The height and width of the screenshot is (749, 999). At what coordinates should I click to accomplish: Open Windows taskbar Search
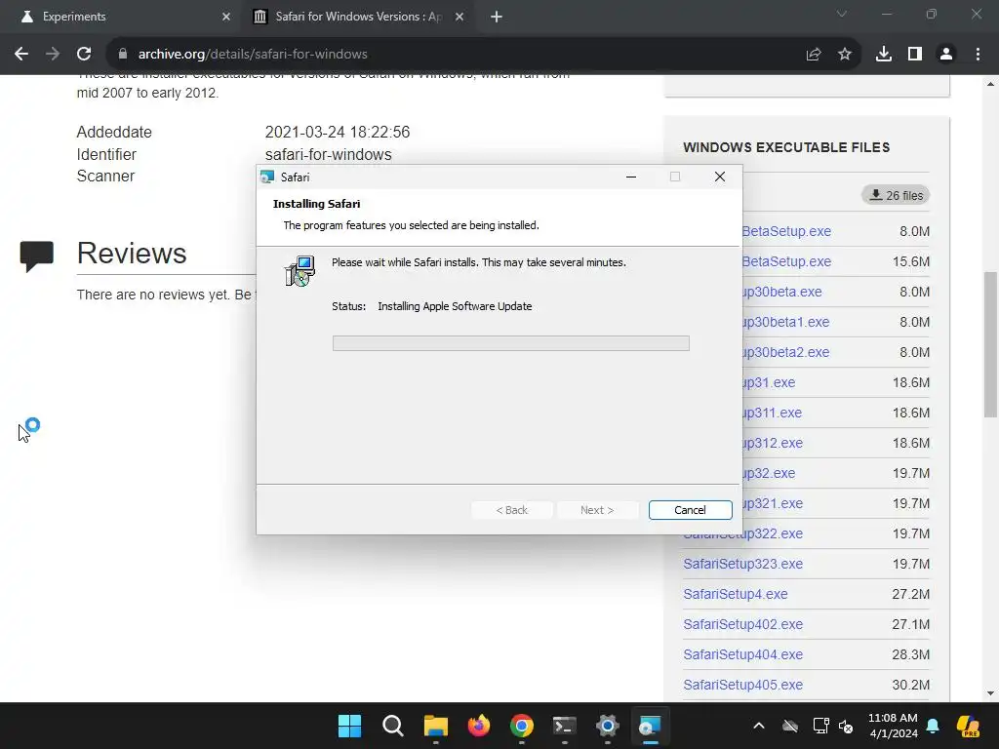[x=392, y=726]
